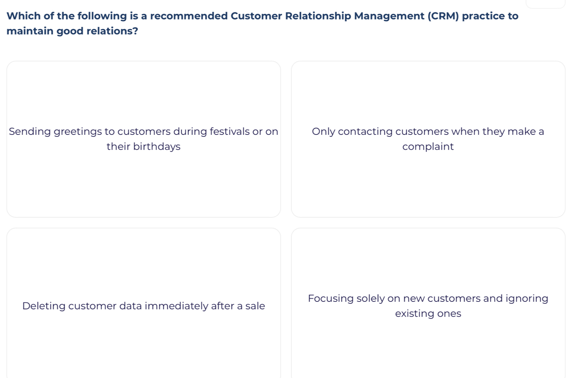Choose 'Only contacting customers when they make a complaint'

428,139
